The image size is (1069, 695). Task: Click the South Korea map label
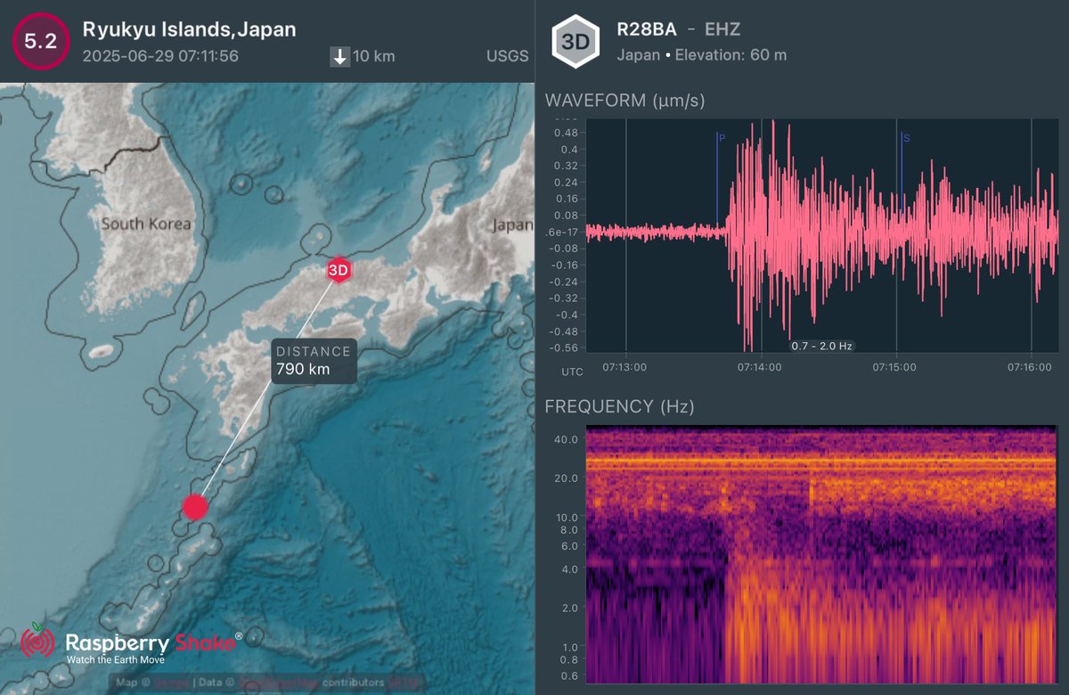146,225
